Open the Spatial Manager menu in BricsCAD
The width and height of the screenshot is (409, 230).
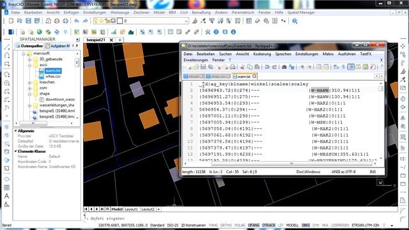301,12
